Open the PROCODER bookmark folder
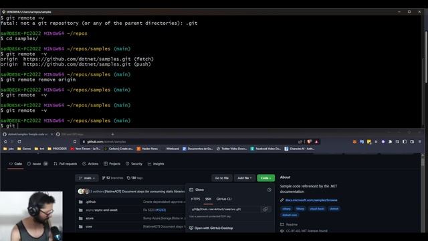The width and height of the screenshot is (428, 241). pos(57,149)
